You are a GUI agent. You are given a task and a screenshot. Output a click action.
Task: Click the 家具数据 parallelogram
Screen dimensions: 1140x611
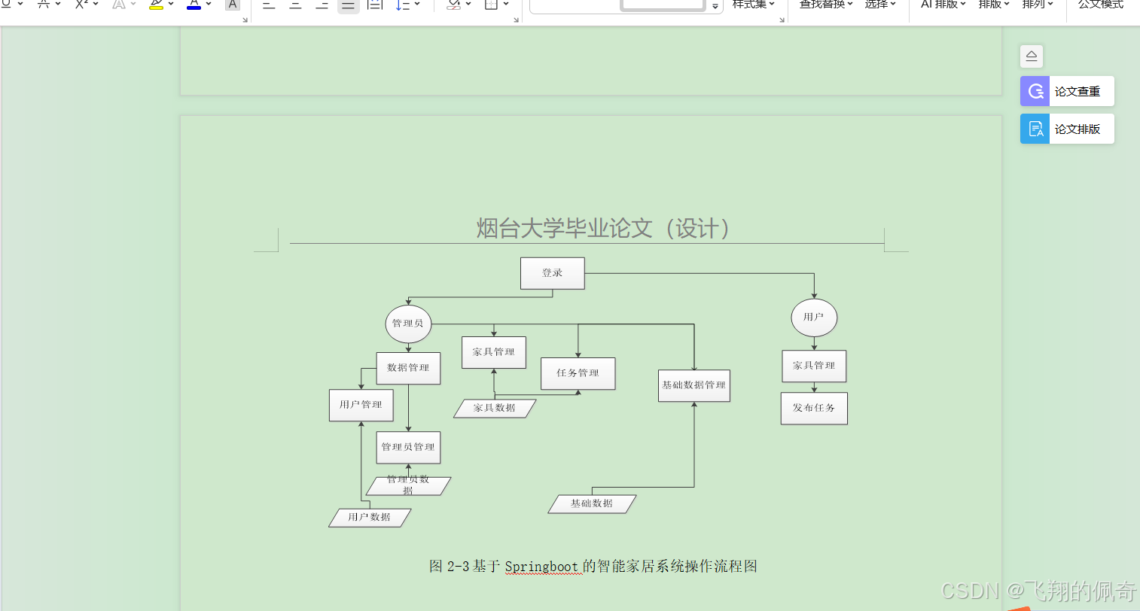click(x=495, y=408)
